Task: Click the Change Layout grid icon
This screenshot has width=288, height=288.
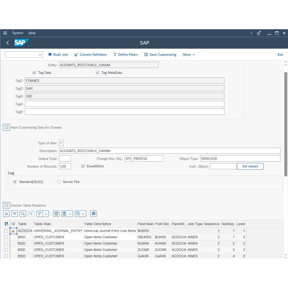Action: 94,213
